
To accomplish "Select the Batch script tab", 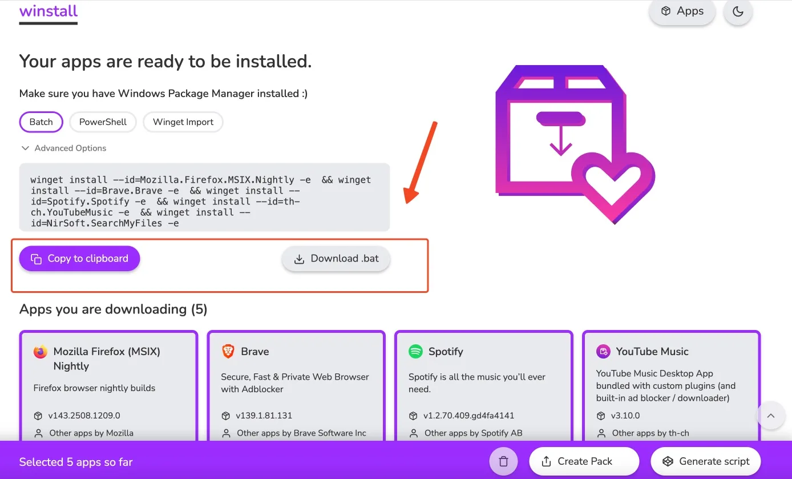I will coord(41,122).
